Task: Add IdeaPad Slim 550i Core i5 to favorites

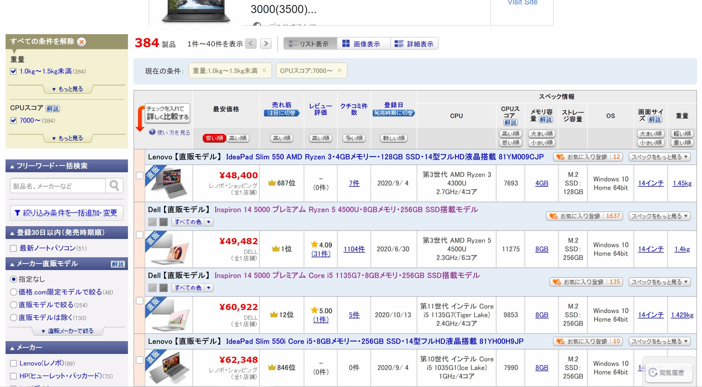Action: click(x=588, y=341)
